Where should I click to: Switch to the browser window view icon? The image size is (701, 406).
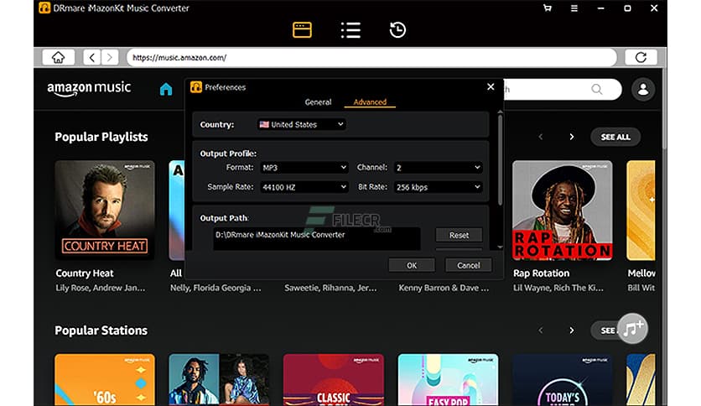click(x=302, y=30)
